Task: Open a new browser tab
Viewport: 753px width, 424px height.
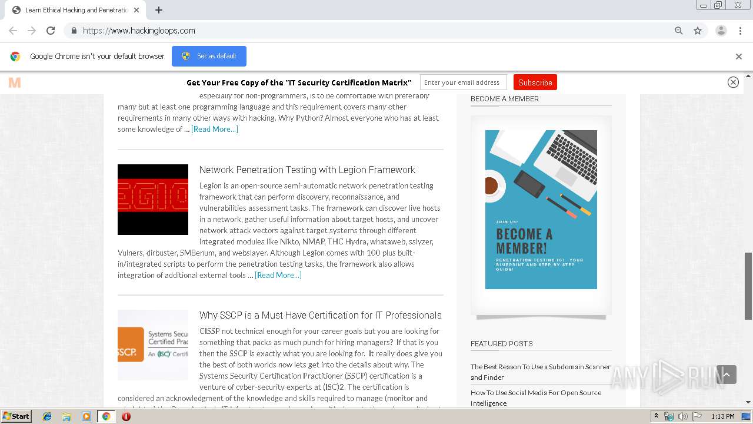Action: point(158,10)
